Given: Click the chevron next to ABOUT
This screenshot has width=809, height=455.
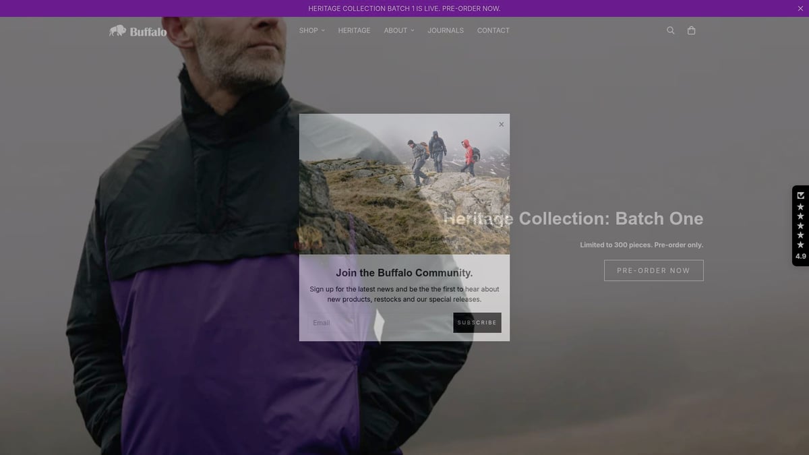Looking at the screenshot, I should (x=413, y=30).
